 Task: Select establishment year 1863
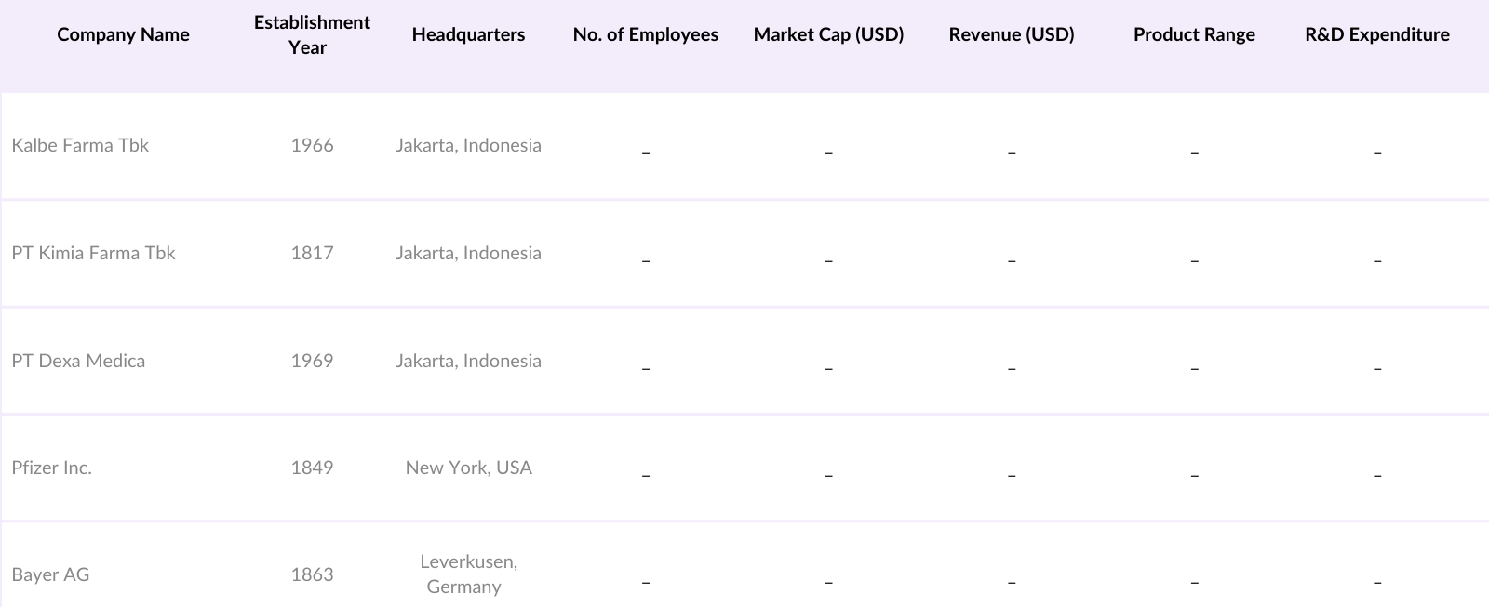312,574
